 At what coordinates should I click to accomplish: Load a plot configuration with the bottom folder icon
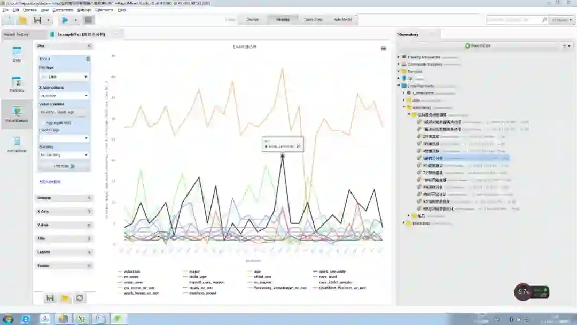(x=65, y=298)
